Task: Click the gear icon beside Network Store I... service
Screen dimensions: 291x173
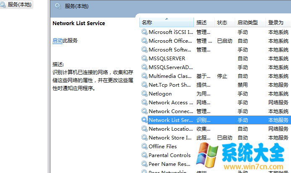Action: point(144,137)
